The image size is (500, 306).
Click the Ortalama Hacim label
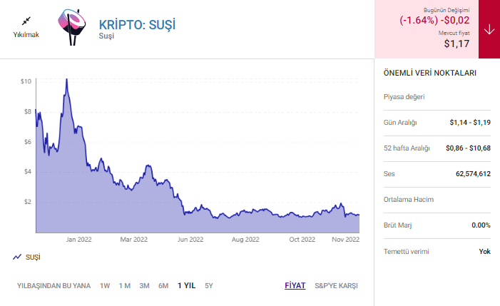[409, 200]
